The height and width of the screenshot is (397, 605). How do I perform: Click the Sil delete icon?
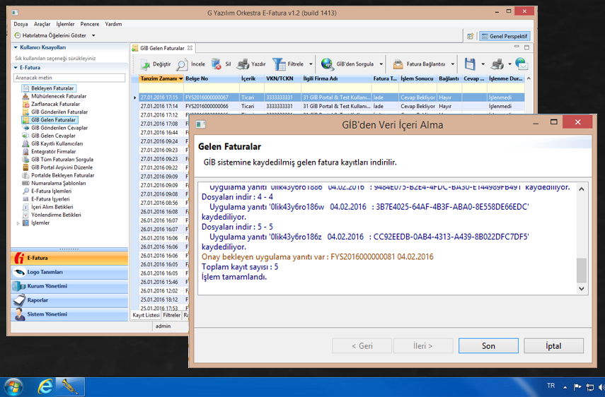point(216,64)
